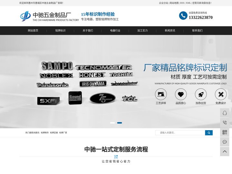This screenshot has width=232, height=174.
Task: Open 铭牌标识 menu item
Action: click(x=60, y=31)
